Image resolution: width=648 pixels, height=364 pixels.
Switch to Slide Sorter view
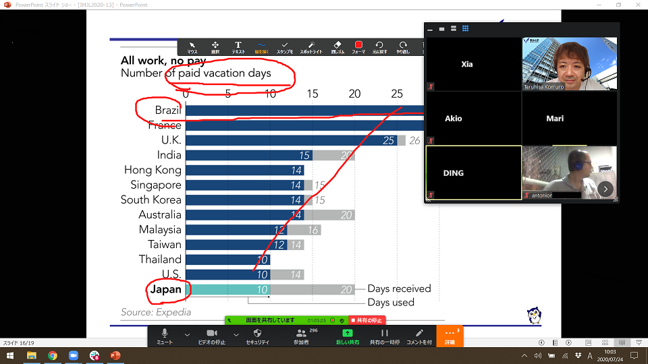(605, 342)
